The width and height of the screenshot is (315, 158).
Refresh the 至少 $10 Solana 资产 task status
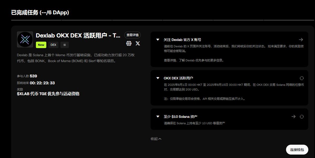click(x=302, y=116)
